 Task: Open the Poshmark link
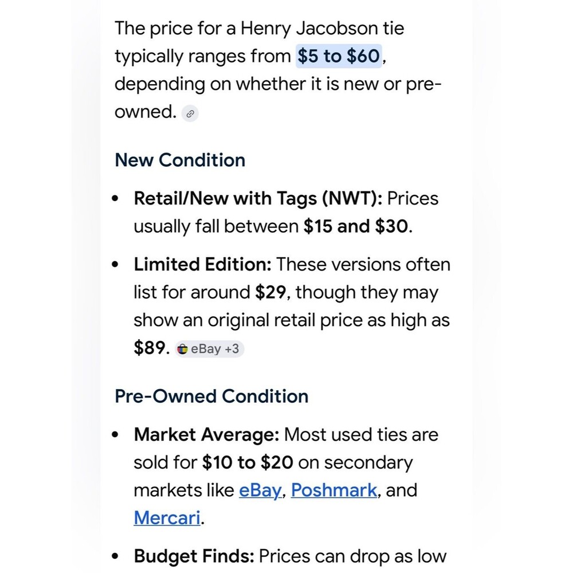point(334,490)
